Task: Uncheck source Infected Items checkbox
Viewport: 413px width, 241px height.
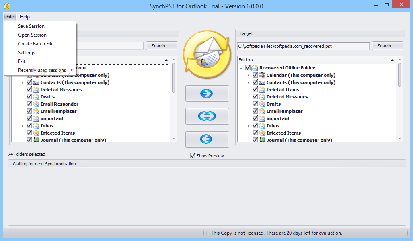Action: (29, 133)
